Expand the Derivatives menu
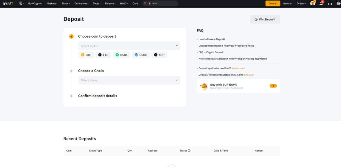Viewport: 341px width, 167px height. [x=81, y=3]
